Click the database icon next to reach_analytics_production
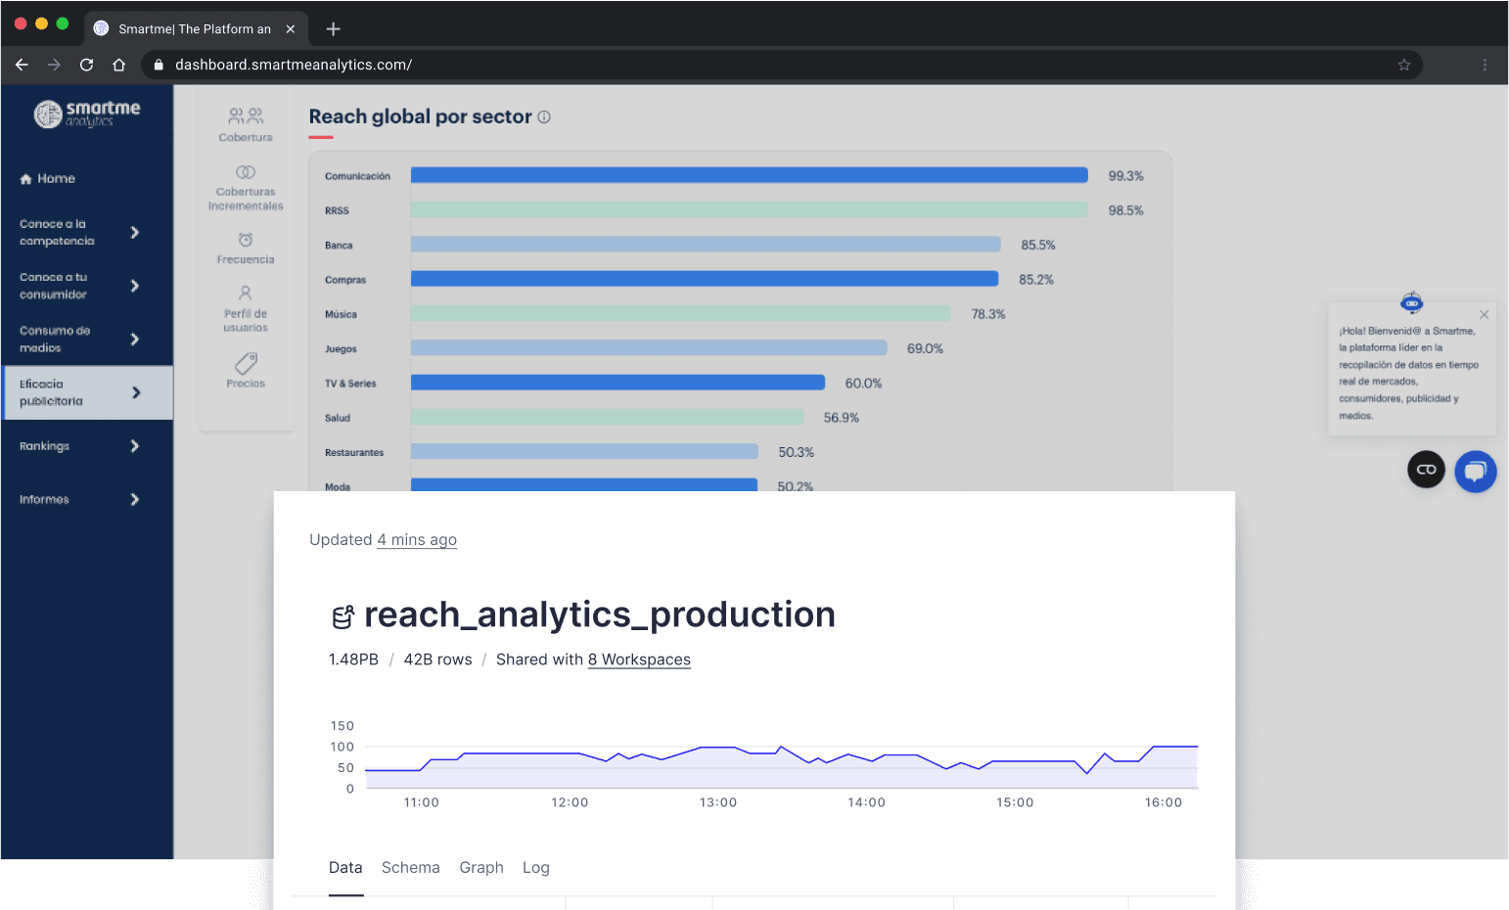The height and width of the screenshot is (910, 1509). [342, 615]
